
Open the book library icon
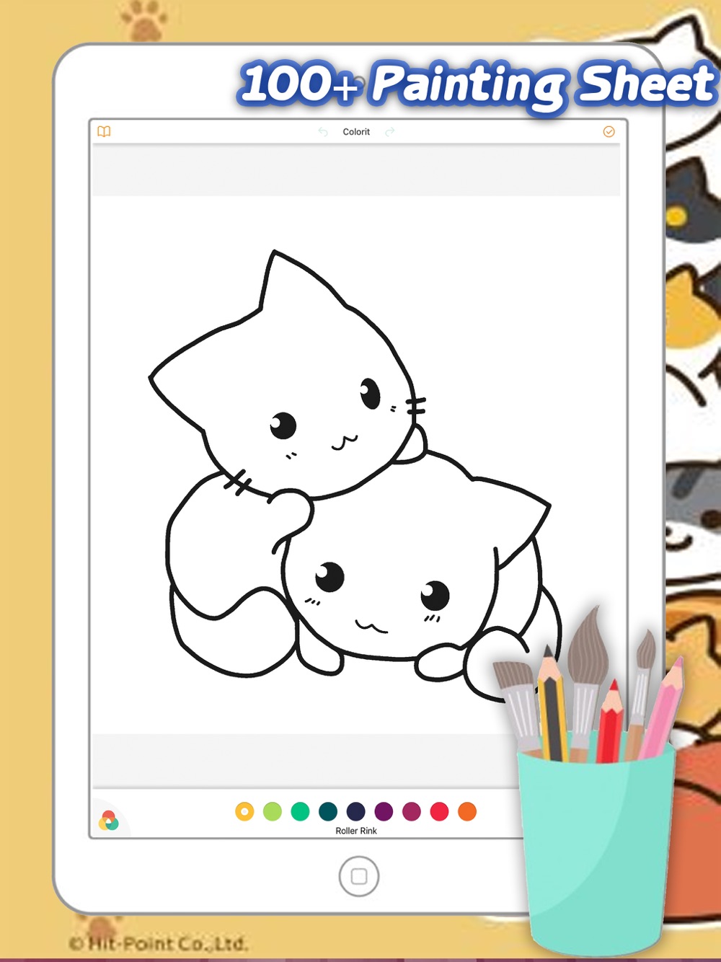coord(104,131)
